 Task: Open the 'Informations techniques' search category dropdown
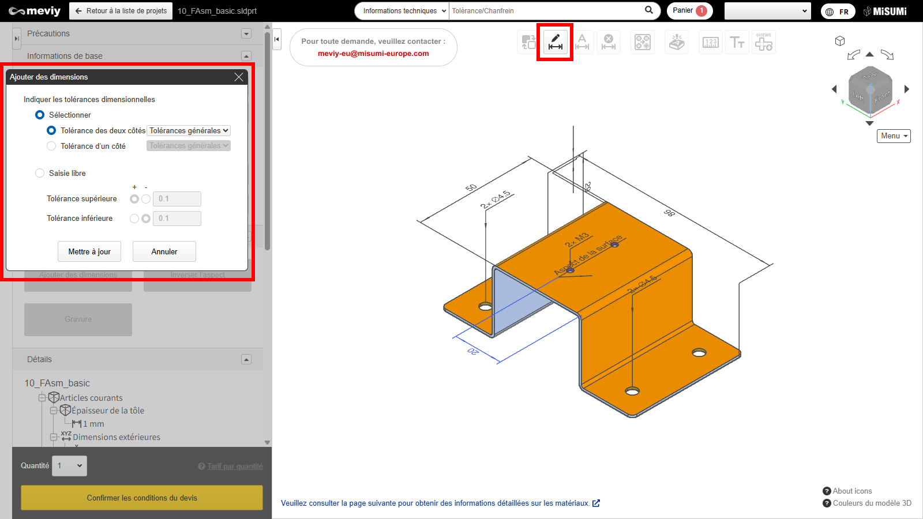(x=402, y=11)
